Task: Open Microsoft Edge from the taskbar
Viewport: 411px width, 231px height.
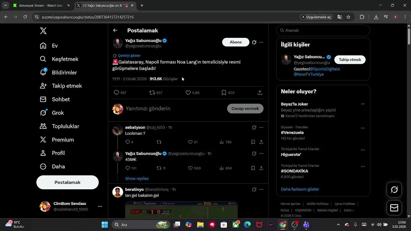Action: (x=247, y=225)
